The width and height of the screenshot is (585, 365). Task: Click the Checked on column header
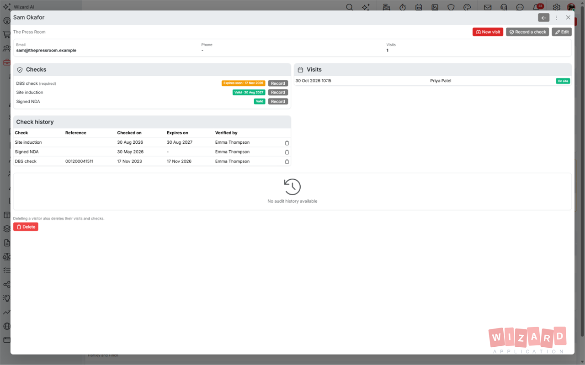coord(129,133)
